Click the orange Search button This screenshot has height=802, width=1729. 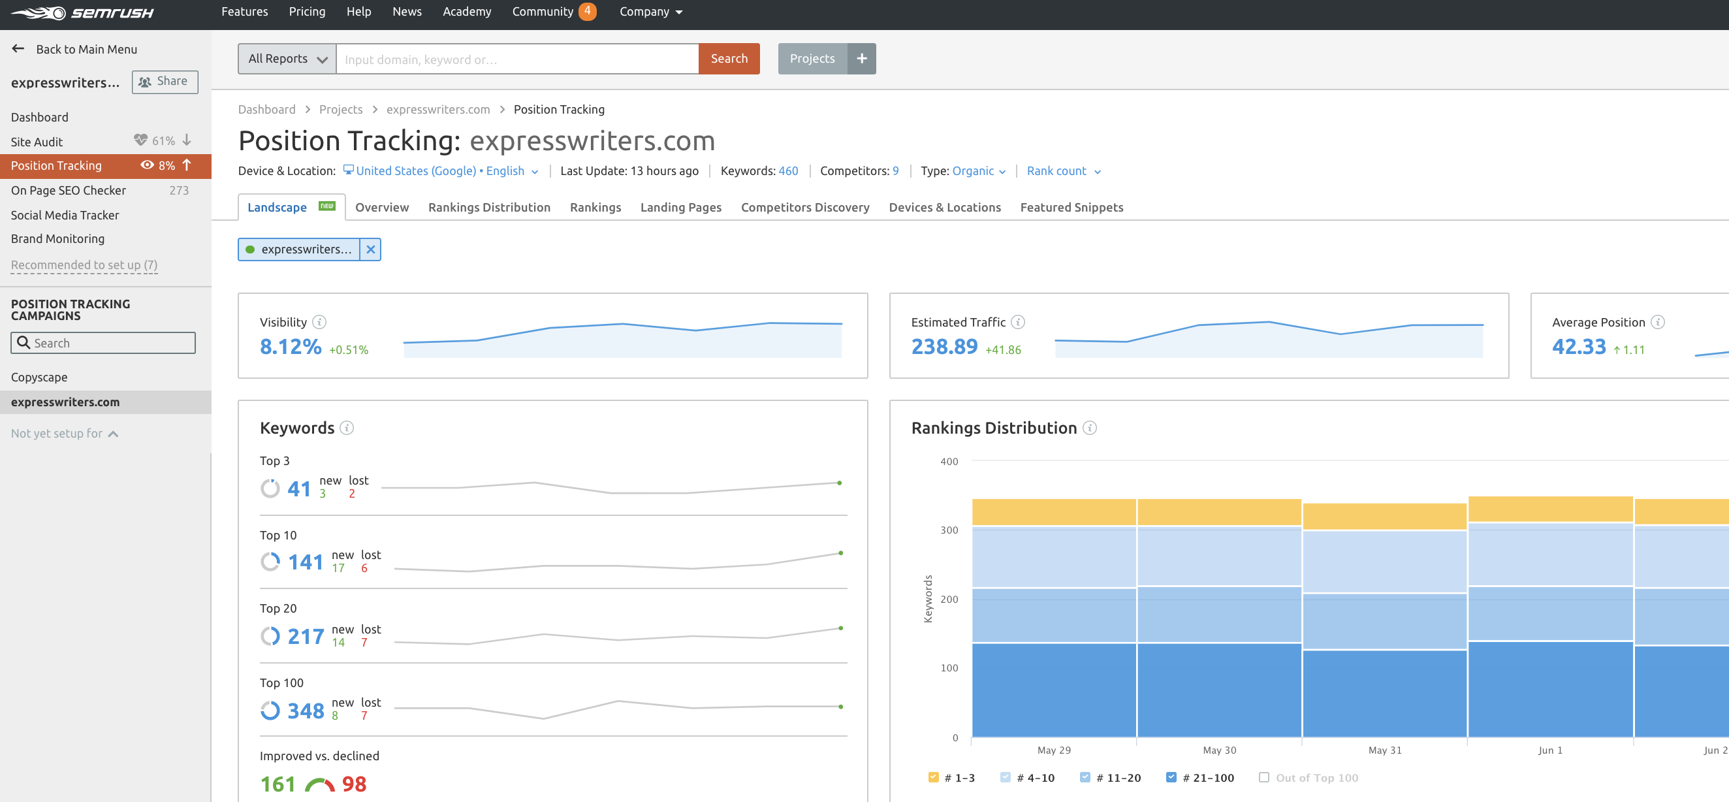729,59
